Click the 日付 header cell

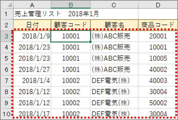[32, 25]
